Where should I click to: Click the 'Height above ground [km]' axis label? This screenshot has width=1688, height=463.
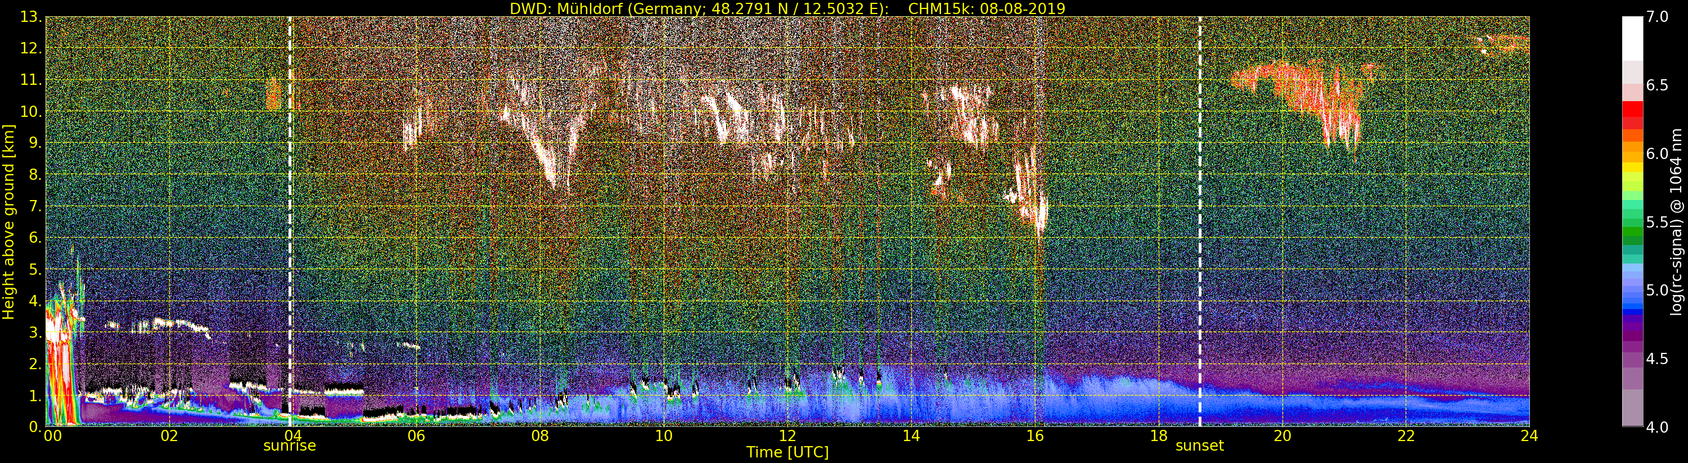(8, 221)
